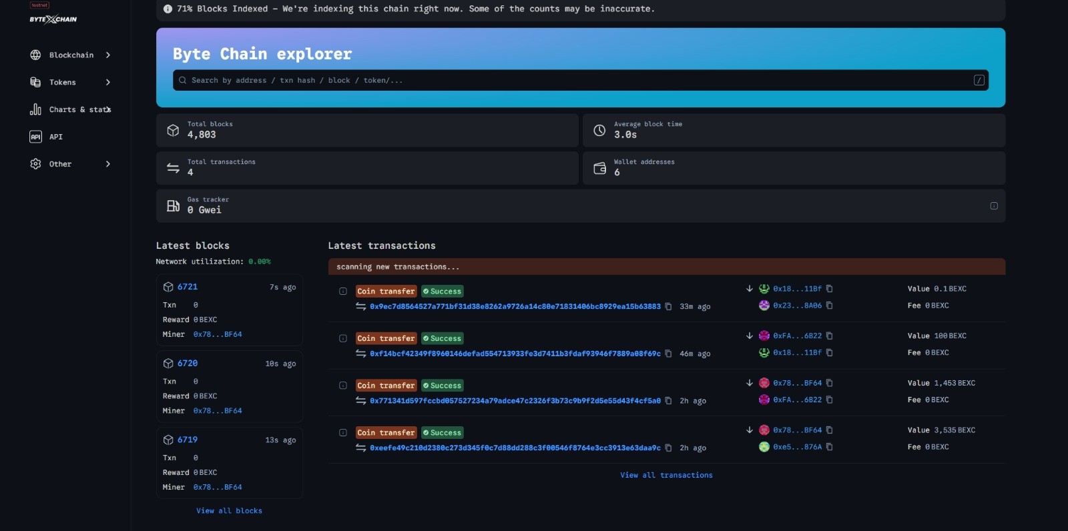This screenshot has width=1068, height=531.
Task: Copy the 0xf14bcf42349 transaction hash
Action: [668, 354]
